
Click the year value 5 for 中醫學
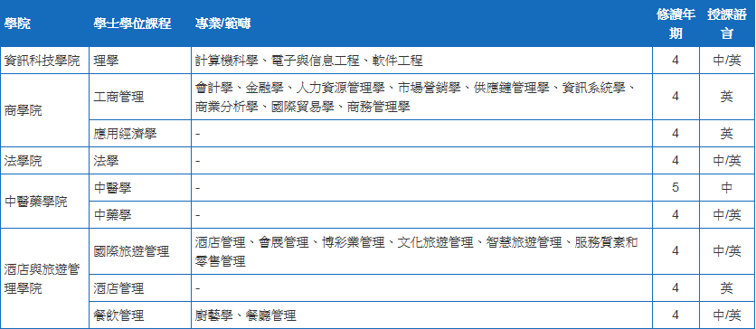point(676,187)
